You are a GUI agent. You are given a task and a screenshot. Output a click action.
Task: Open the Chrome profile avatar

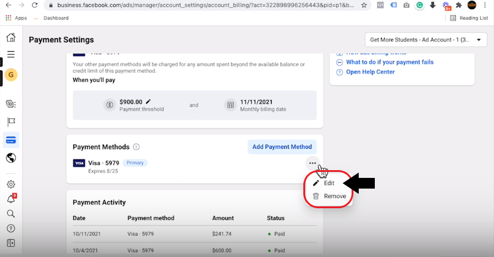point(471,5)
